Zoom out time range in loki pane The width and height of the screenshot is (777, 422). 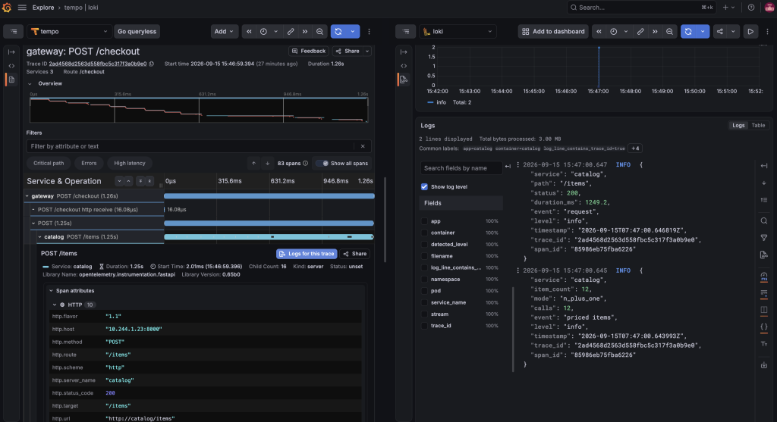(669, 31)
